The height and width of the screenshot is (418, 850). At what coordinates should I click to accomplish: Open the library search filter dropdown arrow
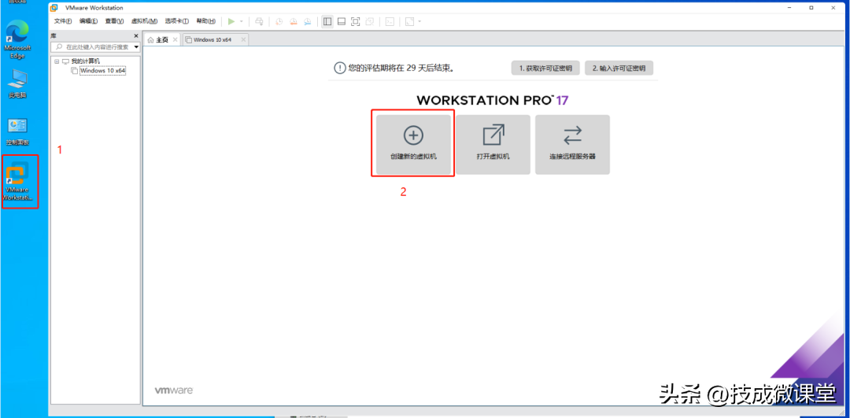(x=136, y=47)
